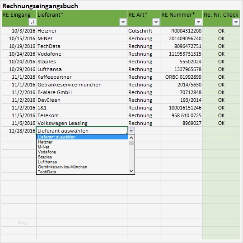Select the 10/29/2016 date cell
Screen dimensions: 243x243
click(x=19, y=69)
